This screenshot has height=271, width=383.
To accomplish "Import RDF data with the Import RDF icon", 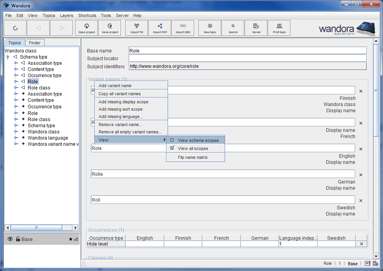I will (160, 28).
